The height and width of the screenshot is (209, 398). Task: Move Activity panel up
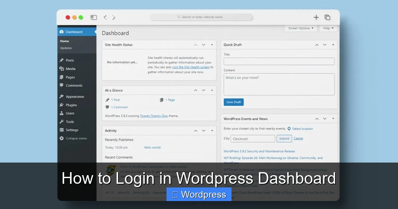click(195, 131)
